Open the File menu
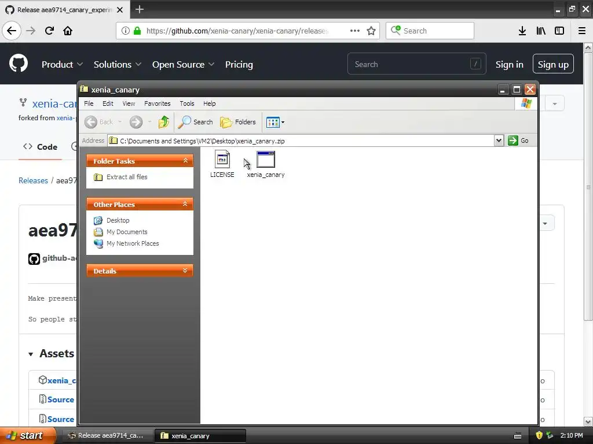 click(89, 103)
